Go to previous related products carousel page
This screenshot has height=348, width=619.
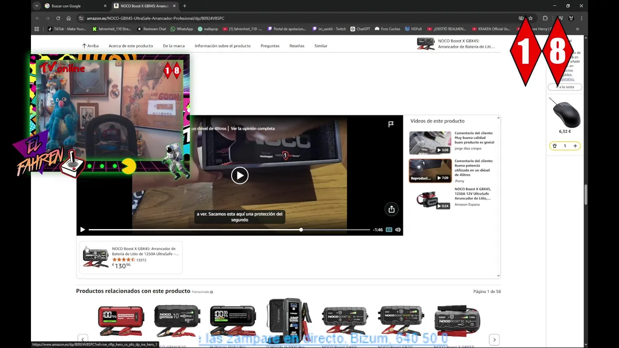click(83, 340)
